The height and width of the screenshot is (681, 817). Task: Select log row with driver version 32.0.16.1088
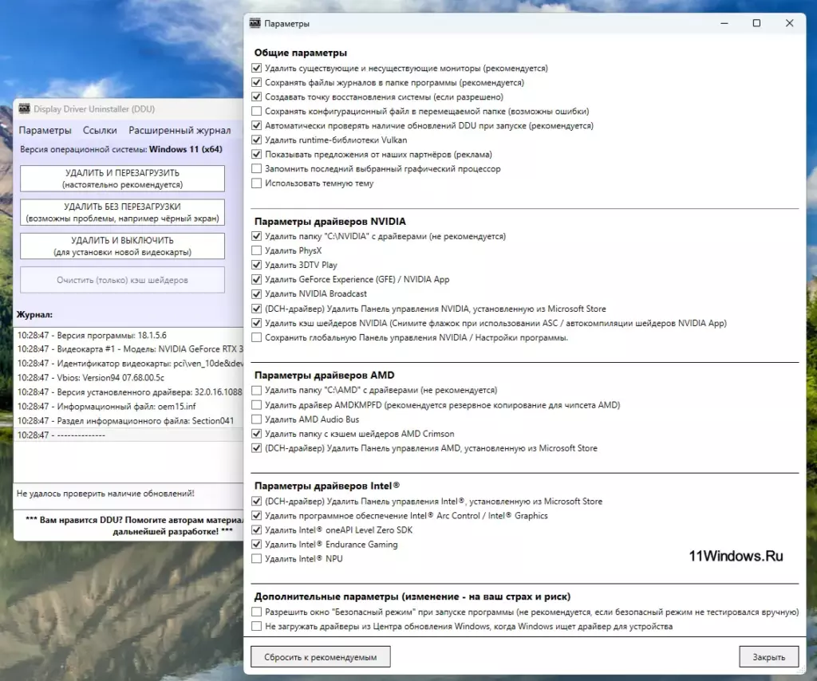(x=129, y=392)
